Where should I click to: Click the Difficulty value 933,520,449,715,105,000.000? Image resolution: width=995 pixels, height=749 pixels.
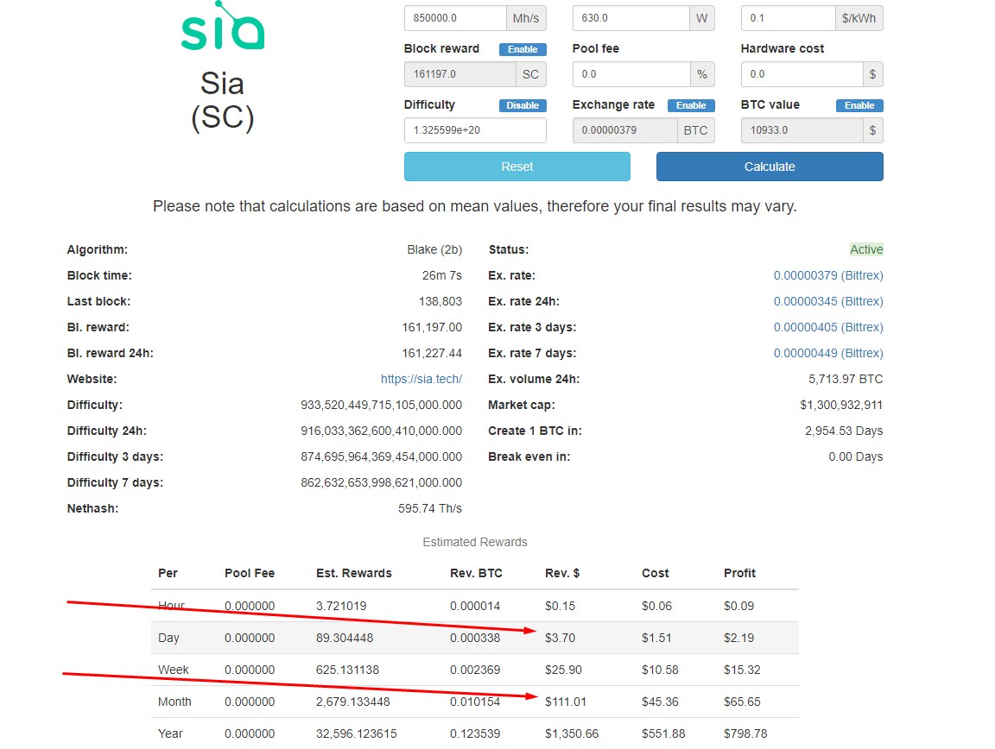click(x=382, y=405)
